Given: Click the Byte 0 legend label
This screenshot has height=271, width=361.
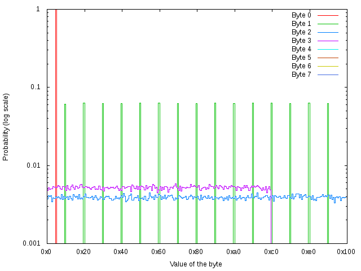Looking at the screenshot, I should coord(301,15).
